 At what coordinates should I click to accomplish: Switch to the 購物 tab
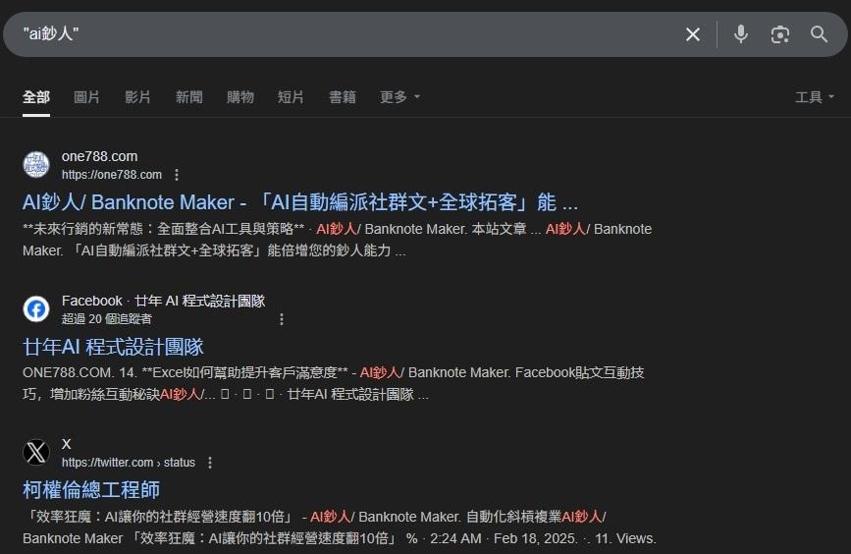coord(239,97)
